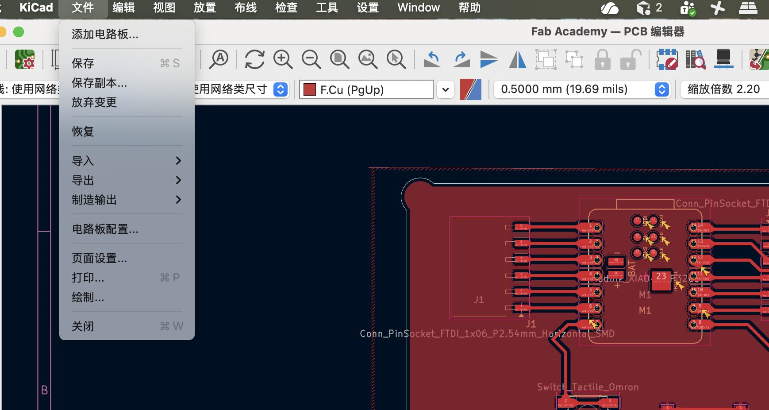Open the 放置 menu
769x410 pixels.
pyautogui.click(x=205, y=8)
